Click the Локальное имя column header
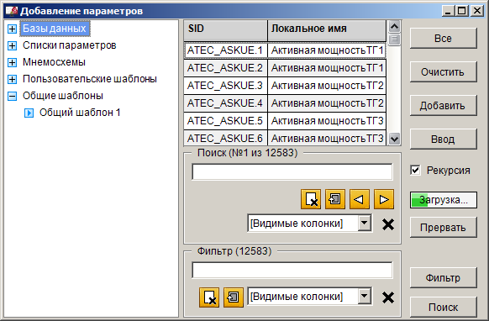 point(327,30)
